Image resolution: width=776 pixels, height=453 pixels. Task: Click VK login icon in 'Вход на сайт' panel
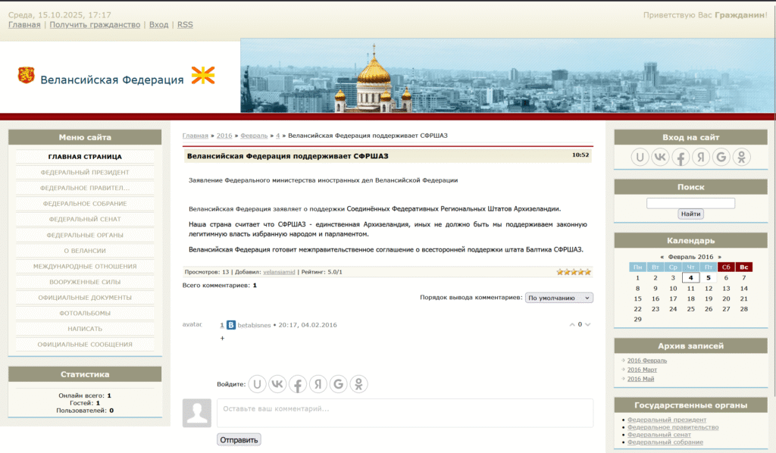[661, 157]
